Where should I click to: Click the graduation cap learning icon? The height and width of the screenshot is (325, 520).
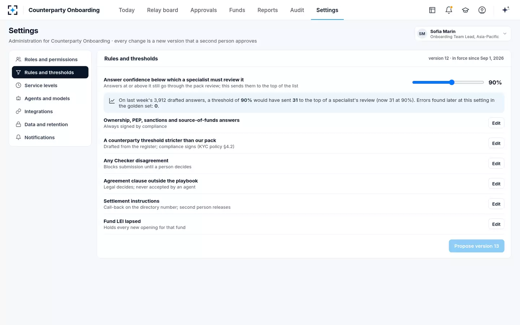465,10
